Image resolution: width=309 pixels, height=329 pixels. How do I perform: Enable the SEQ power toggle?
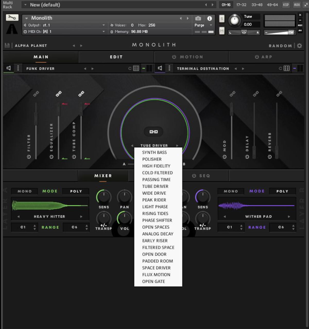(194, 176)
